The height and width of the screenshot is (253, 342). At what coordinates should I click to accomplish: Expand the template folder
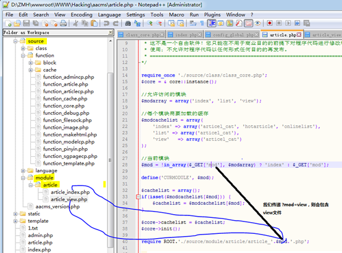click(x=15, y=221)
